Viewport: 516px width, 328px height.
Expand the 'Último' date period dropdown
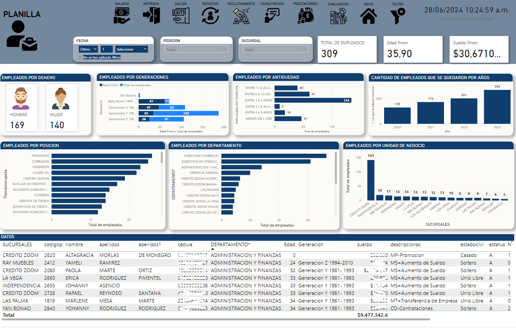[x=88, y=49]
